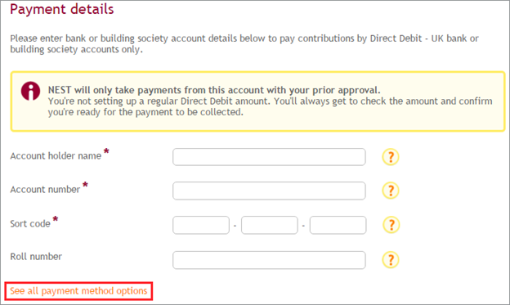
Task: Open See all payment method options
Action: (78, 291)
